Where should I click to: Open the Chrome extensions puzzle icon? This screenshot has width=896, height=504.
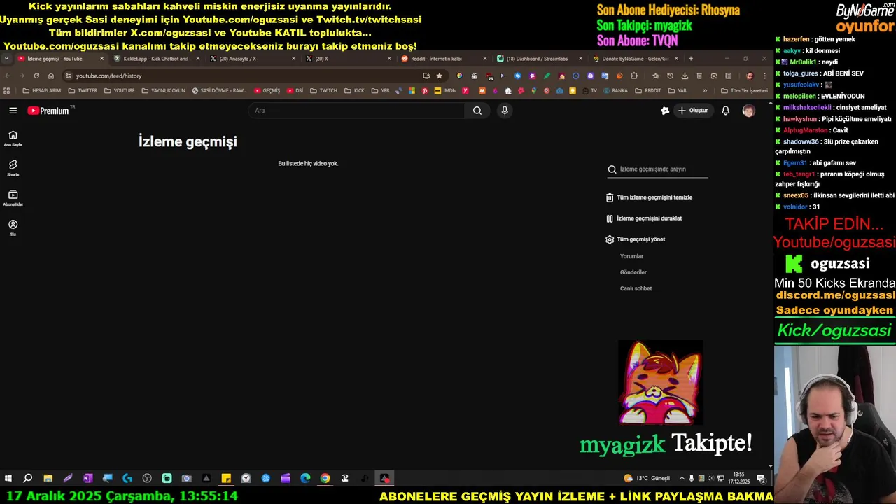634,76
